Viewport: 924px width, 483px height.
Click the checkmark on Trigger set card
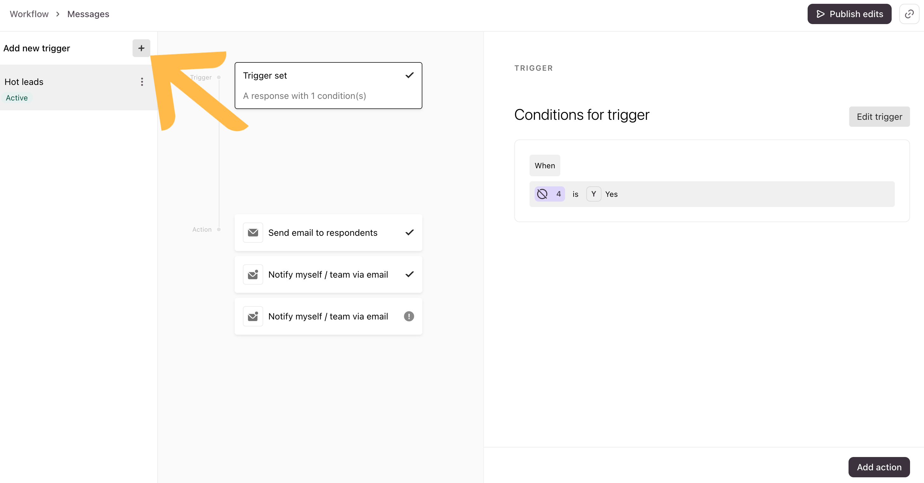click(409, 75)
